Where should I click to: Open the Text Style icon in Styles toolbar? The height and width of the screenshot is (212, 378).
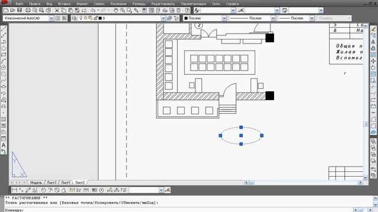[x=197, y=11]
